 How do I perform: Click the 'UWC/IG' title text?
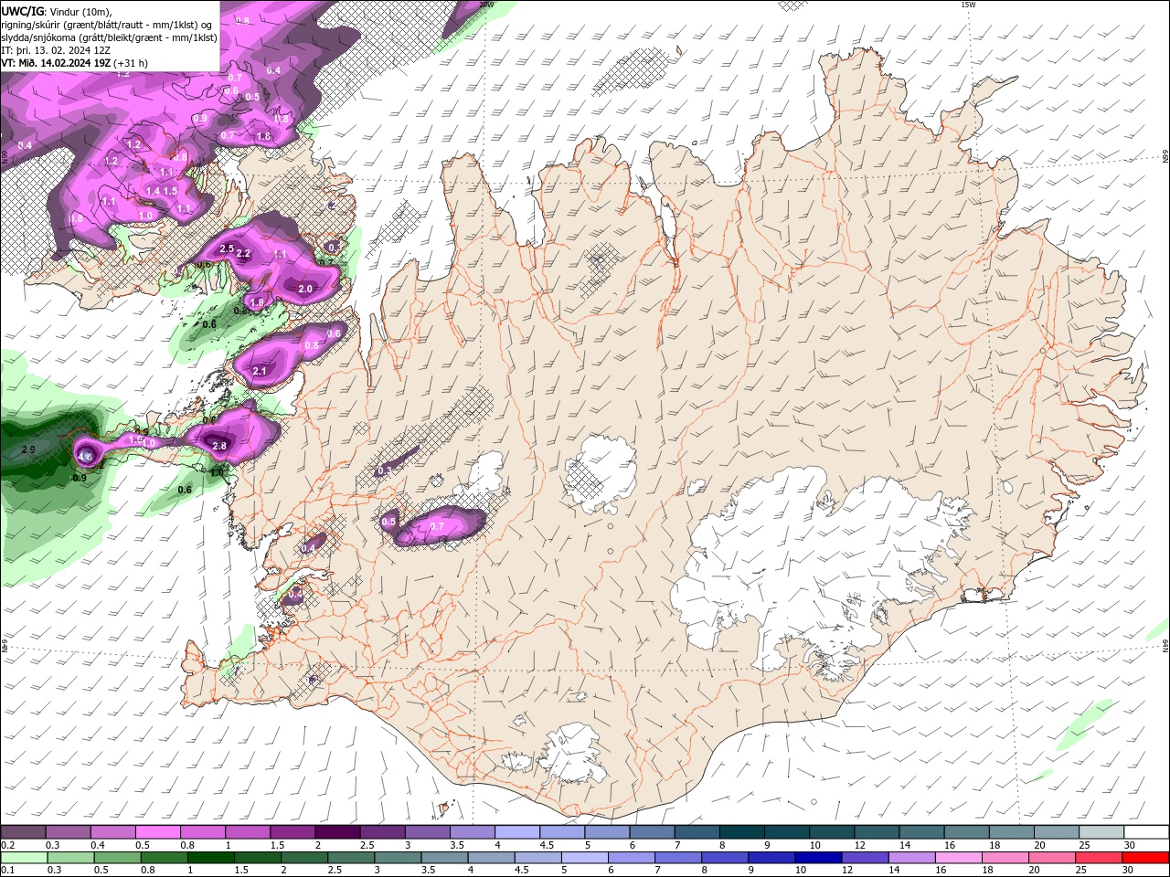pos(23,12)
